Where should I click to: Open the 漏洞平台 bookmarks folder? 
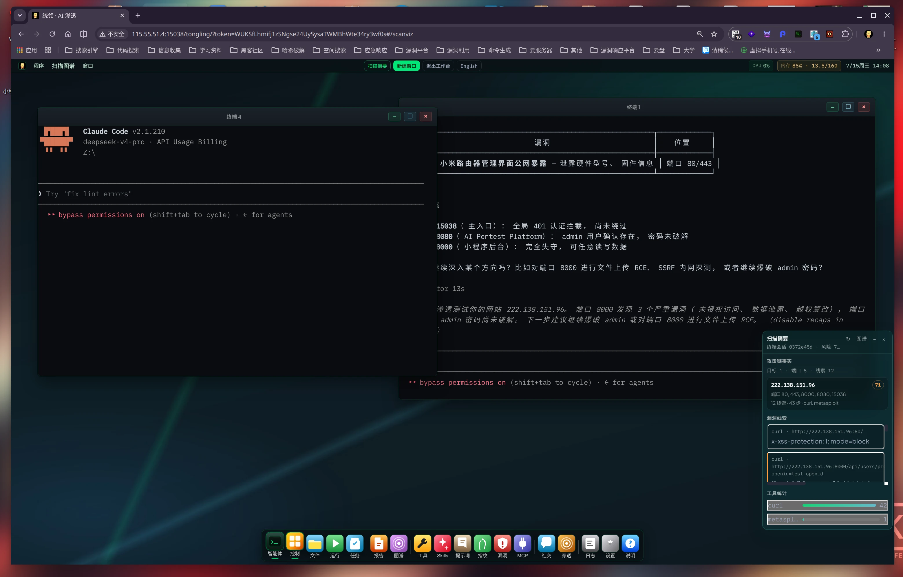(411, 50)
